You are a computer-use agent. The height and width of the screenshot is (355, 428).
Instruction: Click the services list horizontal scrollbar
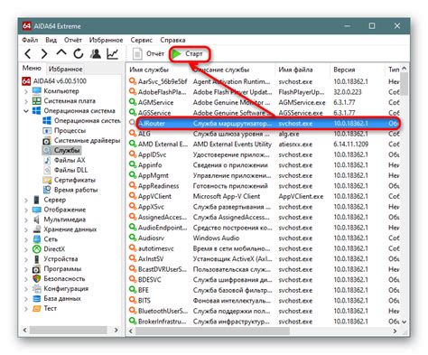[262, 331]
